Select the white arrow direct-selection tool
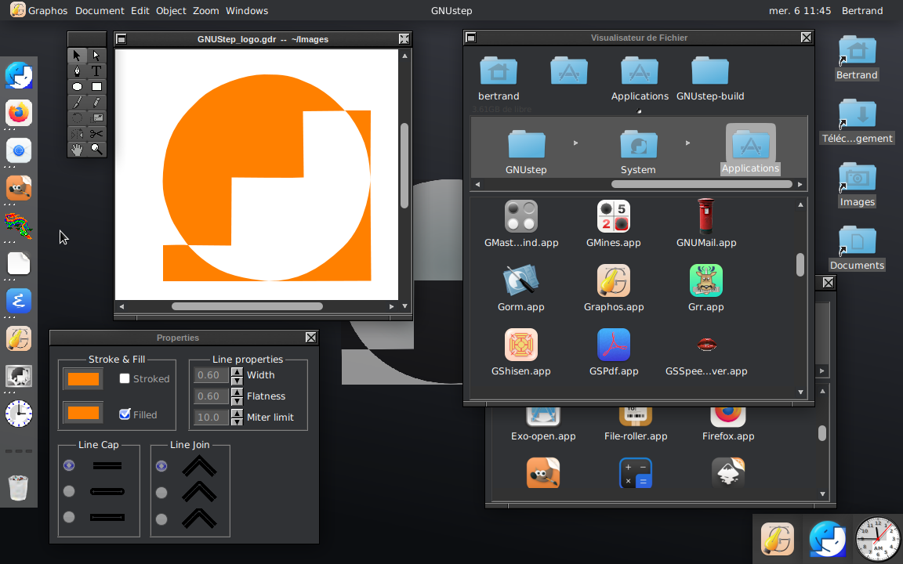Screen dimensions: 903x564 pos(96,56)
